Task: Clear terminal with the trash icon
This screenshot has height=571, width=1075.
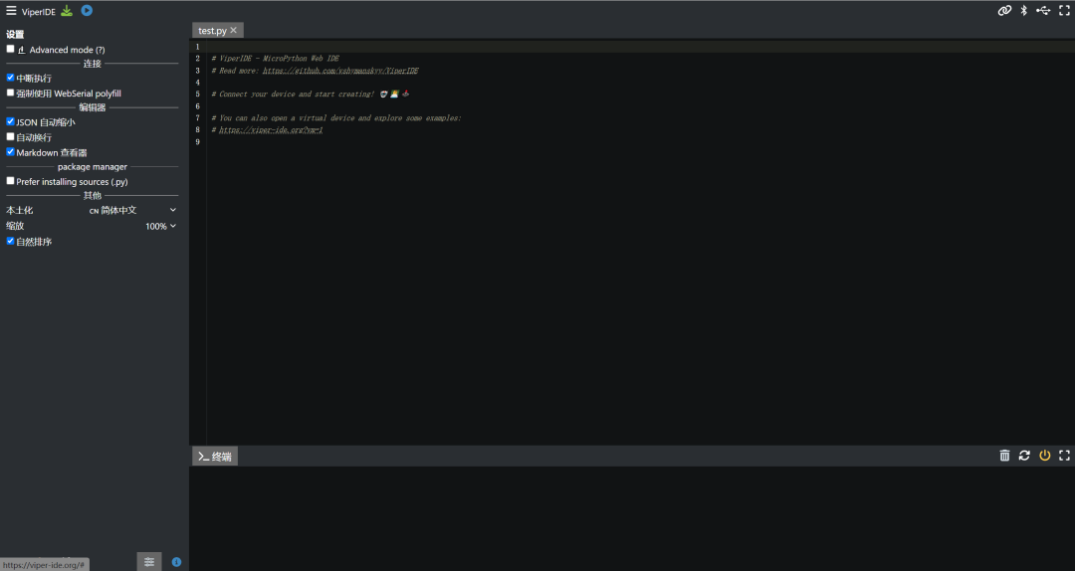Action: 1004,456
